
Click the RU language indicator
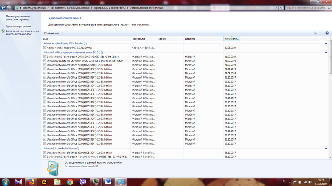click(284, 181)
